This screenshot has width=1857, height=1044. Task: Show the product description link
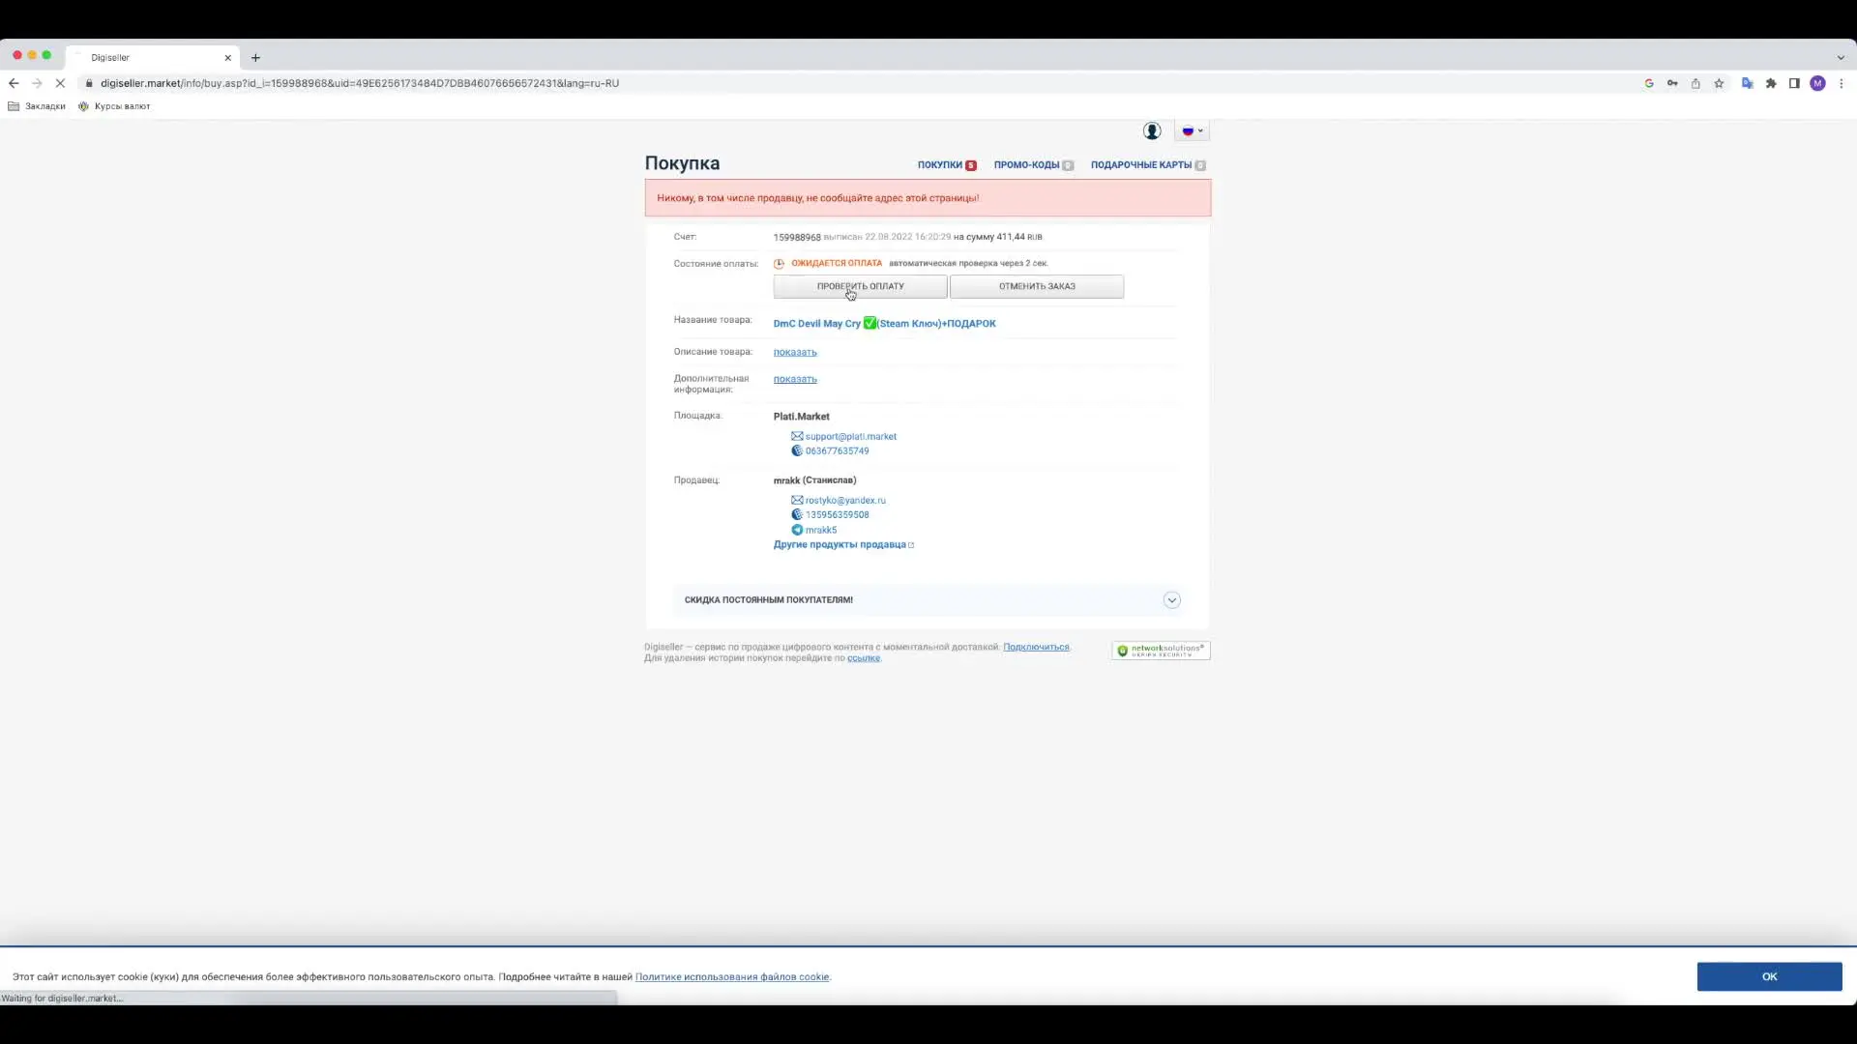(795, 352)
